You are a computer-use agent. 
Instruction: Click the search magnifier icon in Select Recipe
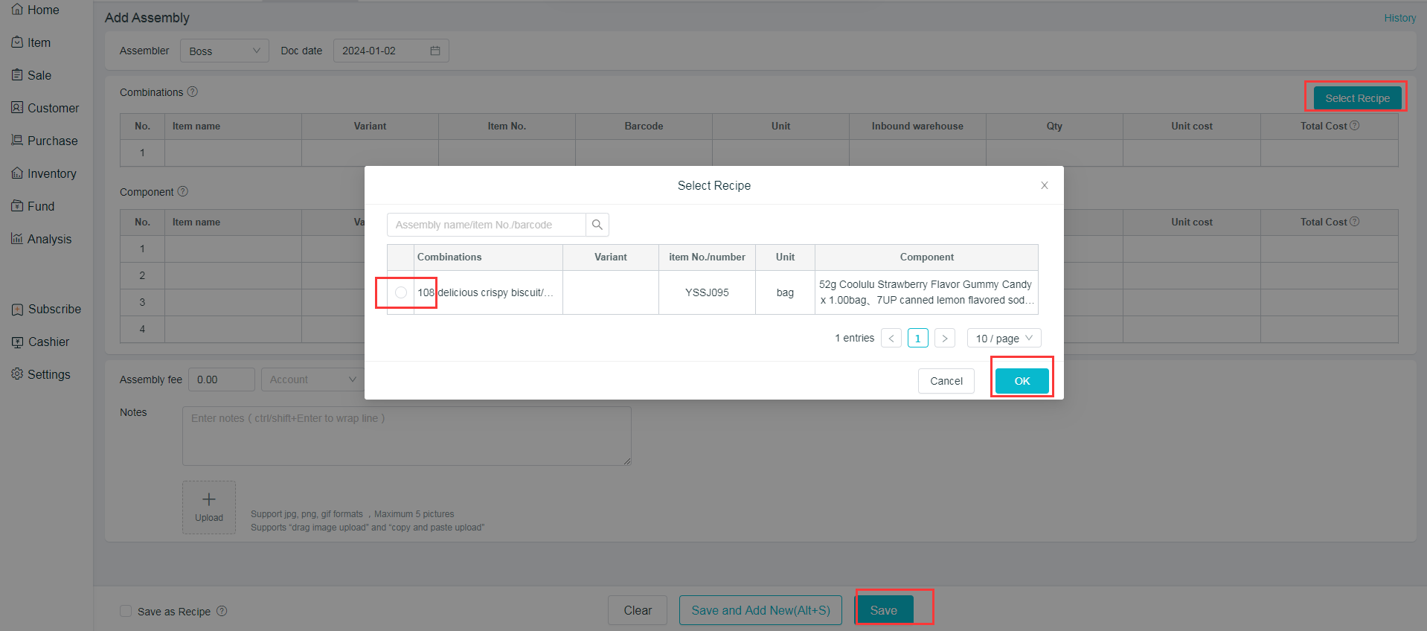(x=597, y=225)
